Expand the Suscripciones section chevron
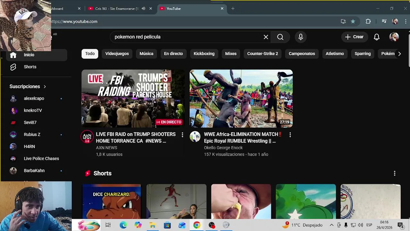410x231 pixels. (x=45, y=87)
